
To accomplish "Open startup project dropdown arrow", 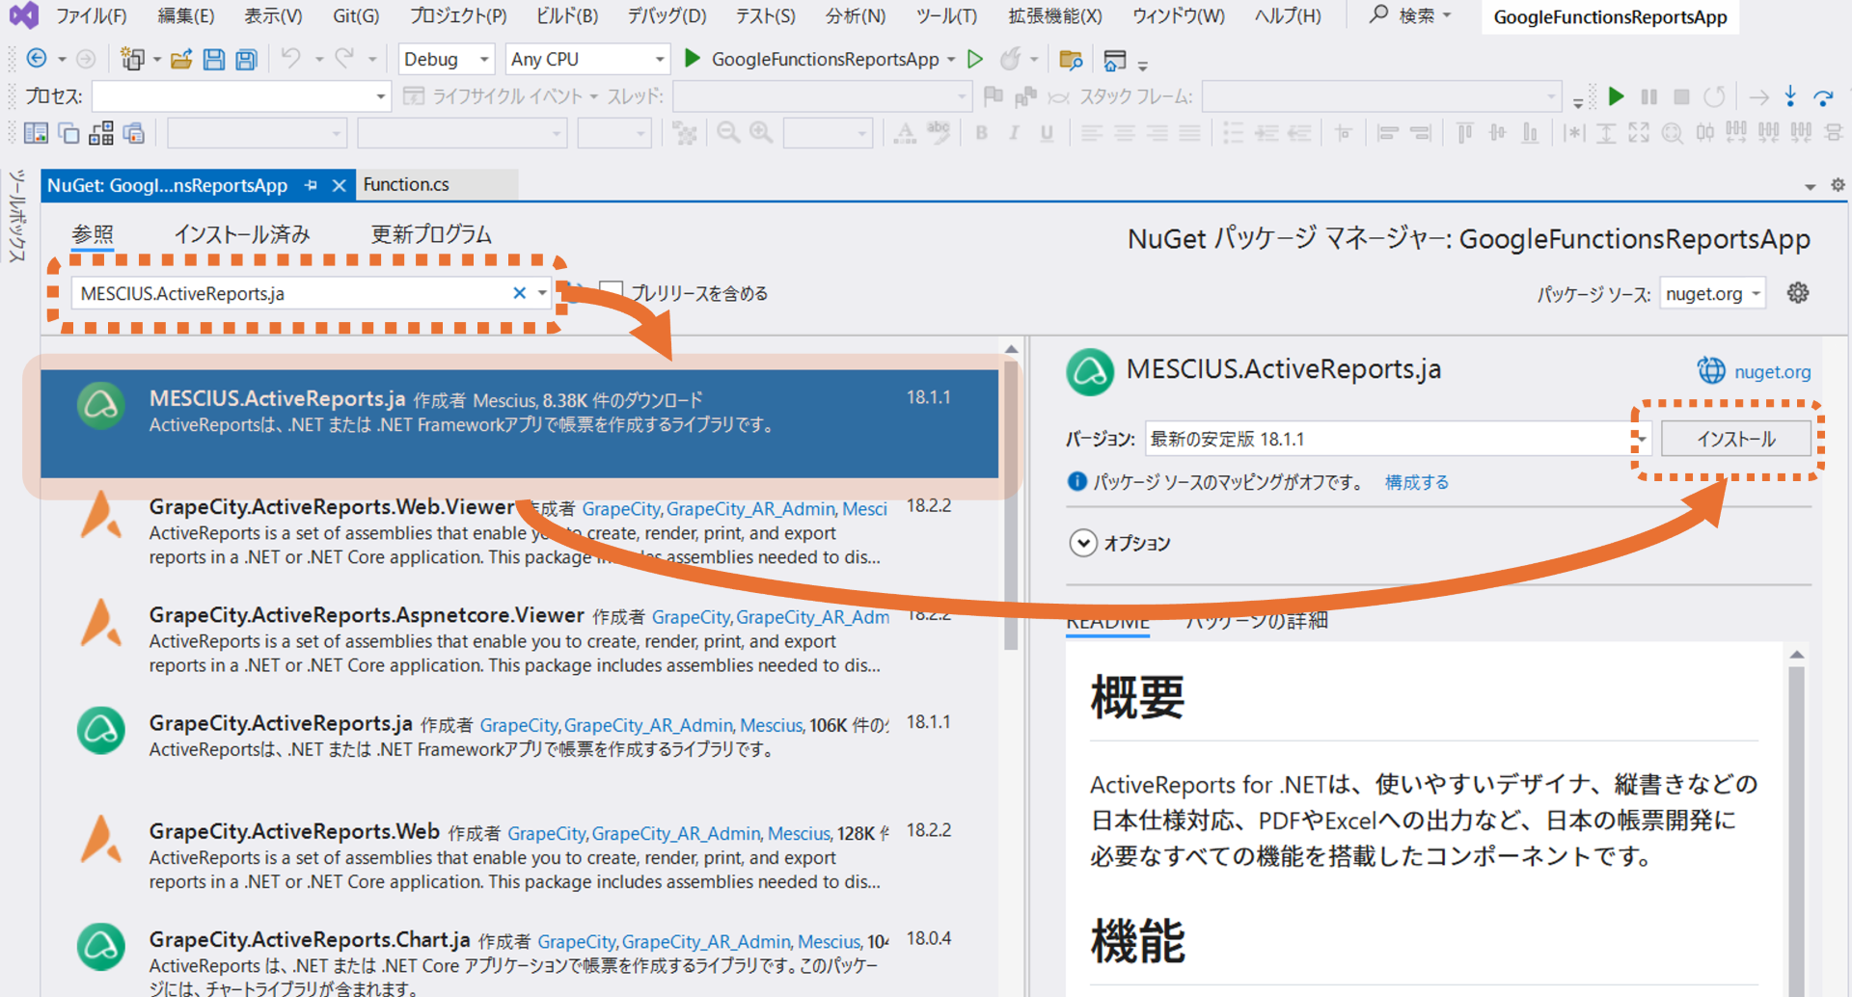I will pos(951,60).
